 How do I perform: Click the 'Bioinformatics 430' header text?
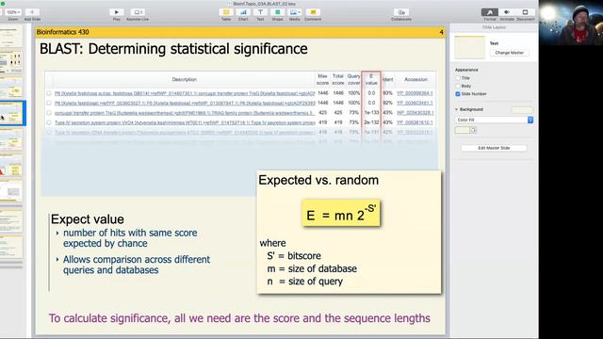(63, 32)
